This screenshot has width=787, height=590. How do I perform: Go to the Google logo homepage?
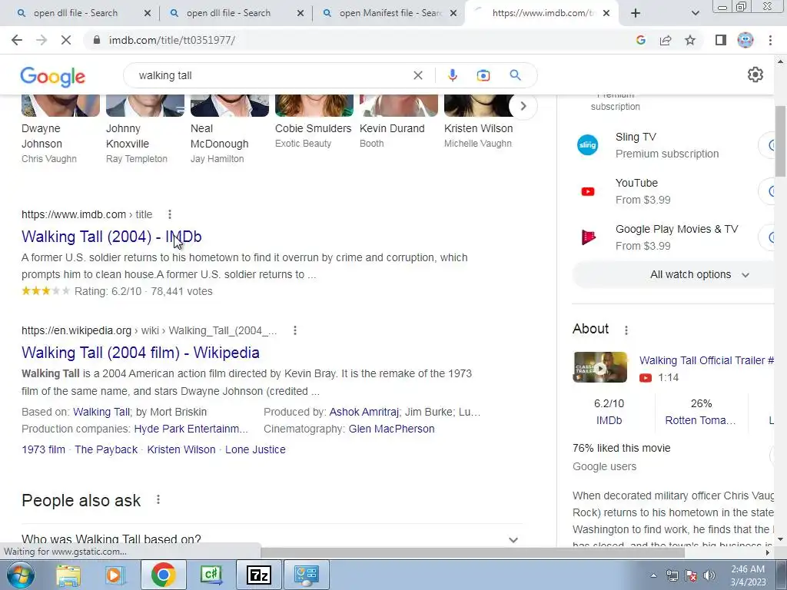(53, 76)
